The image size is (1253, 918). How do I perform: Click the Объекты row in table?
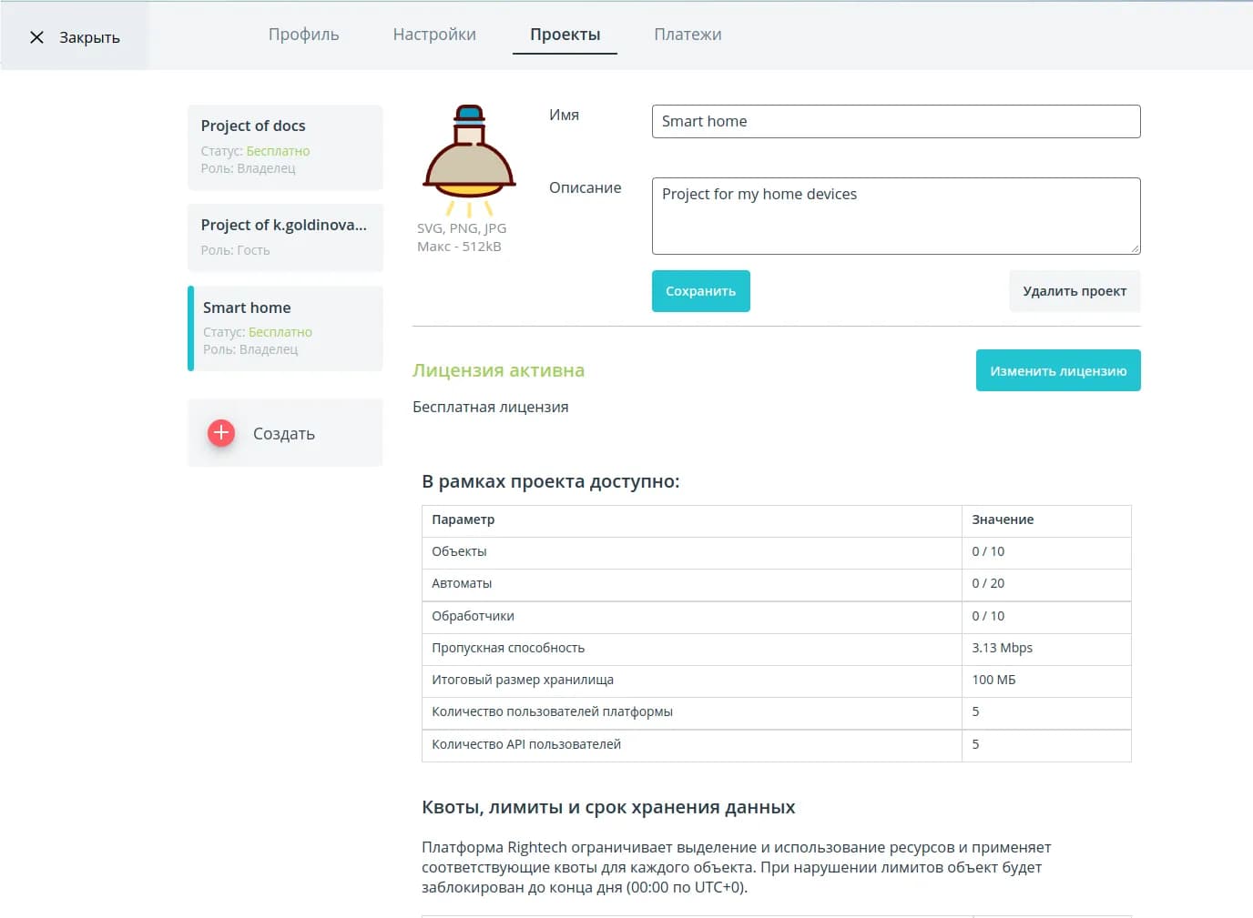click(x=690, y=551)
